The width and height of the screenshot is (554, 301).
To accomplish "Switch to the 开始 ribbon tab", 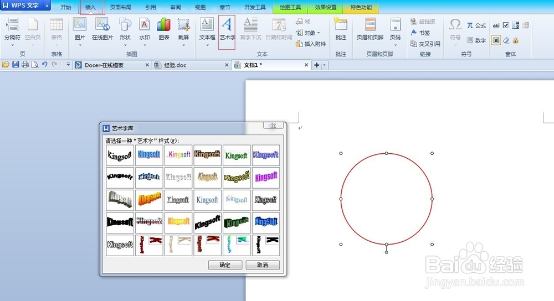I will (66, 7).
